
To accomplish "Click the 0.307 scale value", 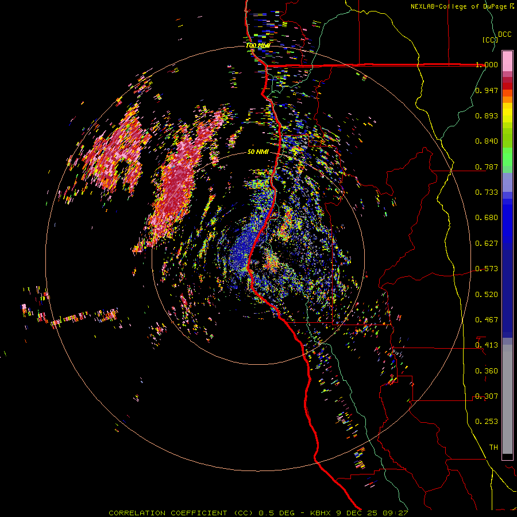I will click(487, 396).
